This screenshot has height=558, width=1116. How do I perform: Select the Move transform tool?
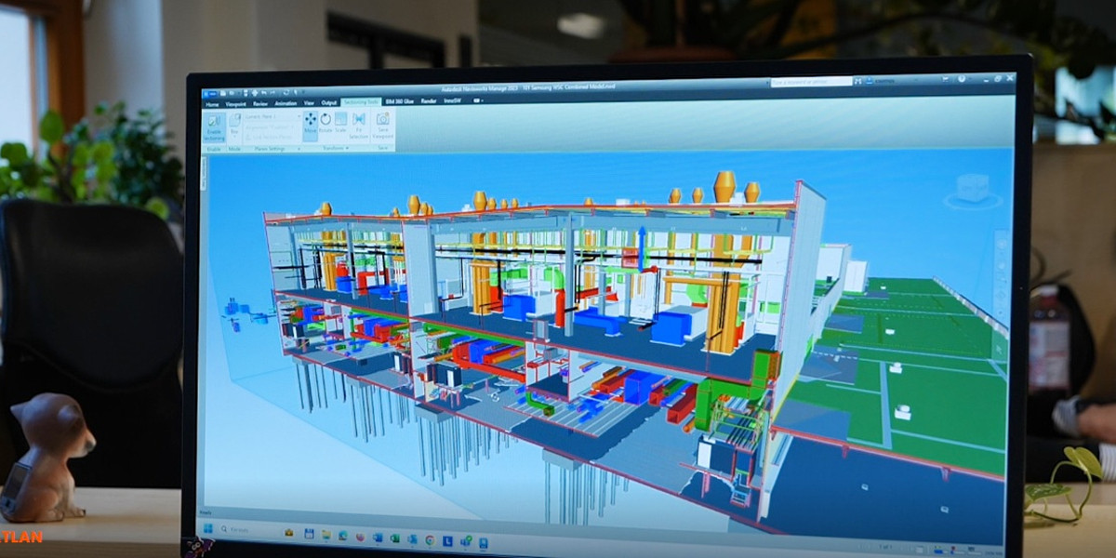pyautogui.click(x=310, y=126)
